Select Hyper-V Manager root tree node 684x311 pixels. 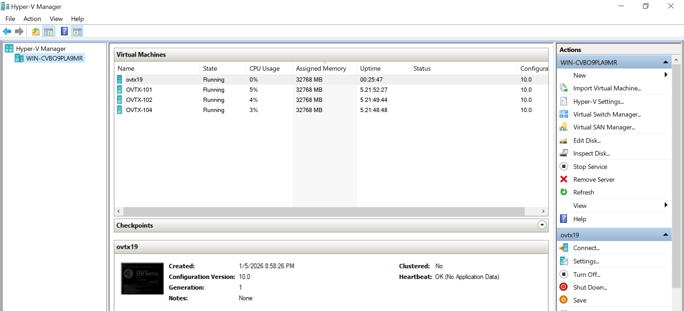41,48
